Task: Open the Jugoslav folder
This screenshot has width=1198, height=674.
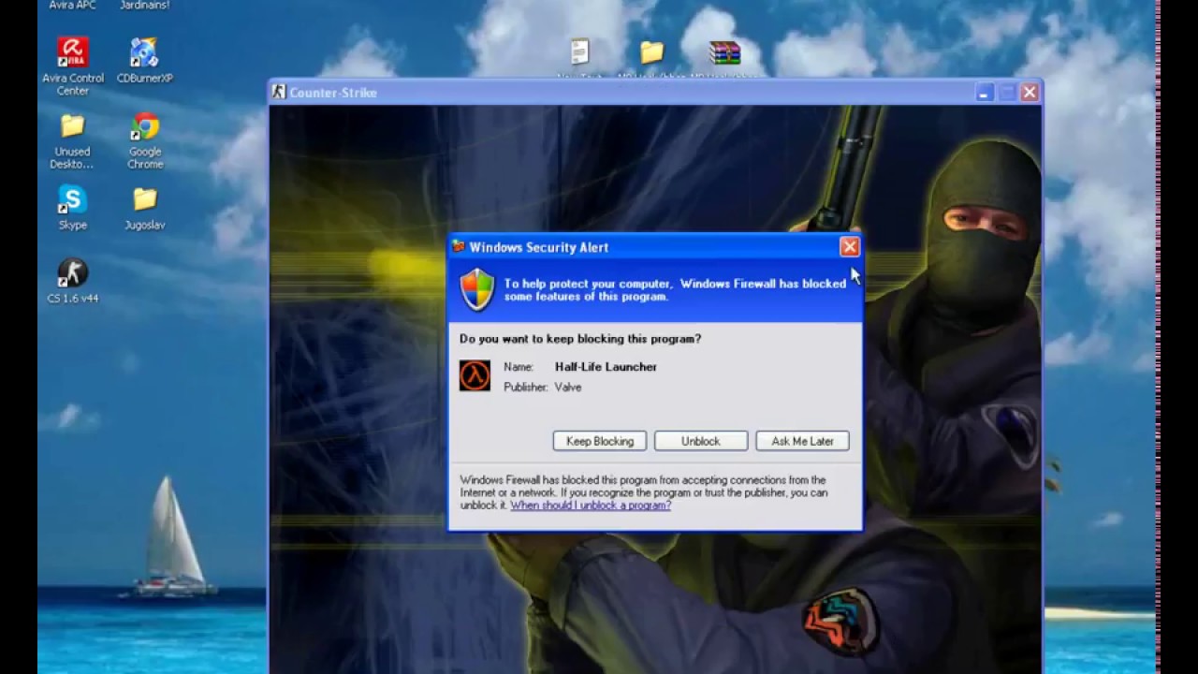Action: coord(144,199)
